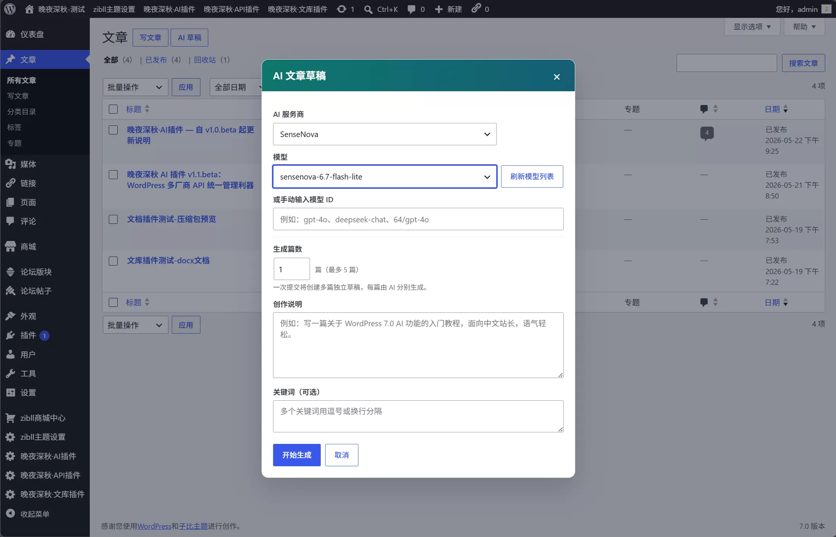Open the updates icon showing 1
Screen dimensions: 836x537
345,9
